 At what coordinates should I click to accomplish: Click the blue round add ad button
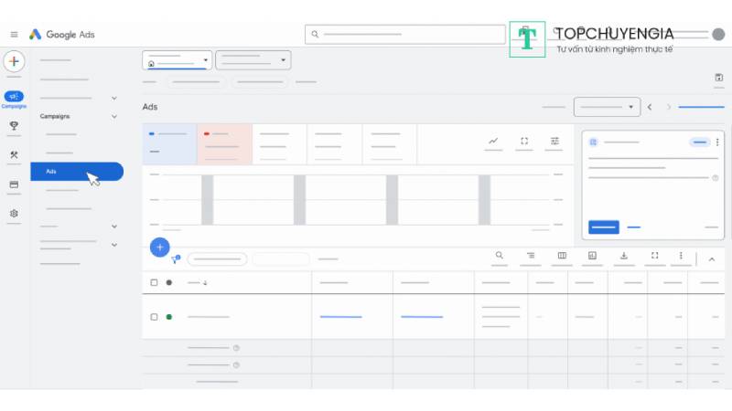(160, 247)
